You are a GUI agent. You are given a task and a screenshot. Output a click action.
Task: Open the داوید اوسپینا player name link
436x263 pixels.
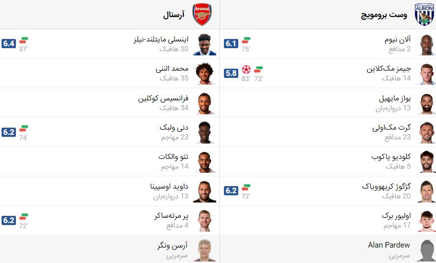(169, 186)
